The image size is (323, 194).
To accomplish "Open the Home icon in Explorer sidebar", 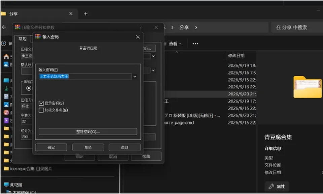I will pyautogui.click(x=6, y=56).
